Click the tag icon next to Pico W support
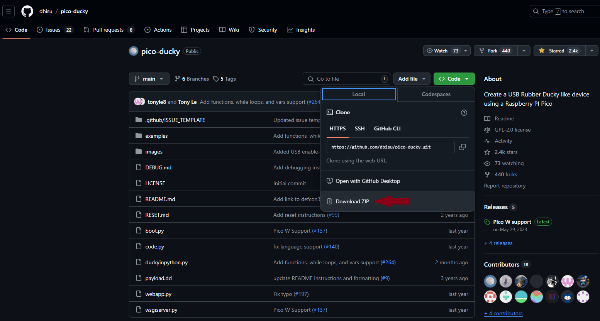The height and width of the screenshot is (321, 600). pyautogui.click(x=487, y=222)
